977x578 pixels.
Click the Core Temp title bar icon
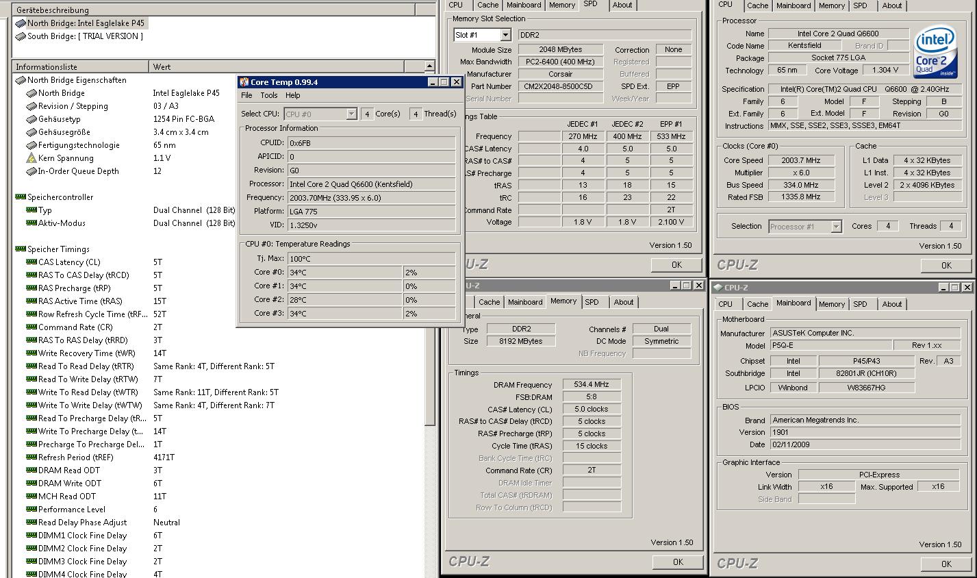click(244, 82)
